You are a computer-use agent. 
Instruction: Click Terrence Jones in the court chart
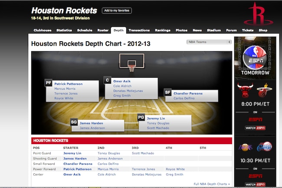coord(66,93)
